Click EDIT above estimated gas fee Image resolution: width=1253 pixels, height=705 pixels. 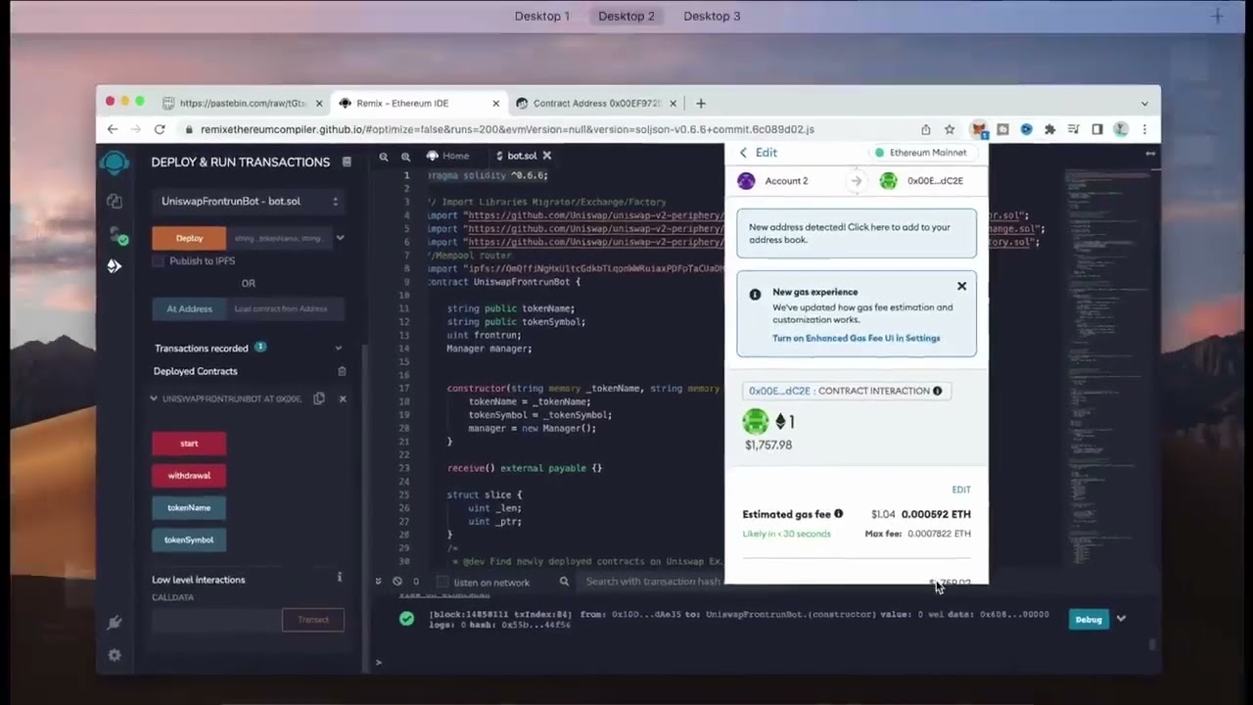coord(961,490)
